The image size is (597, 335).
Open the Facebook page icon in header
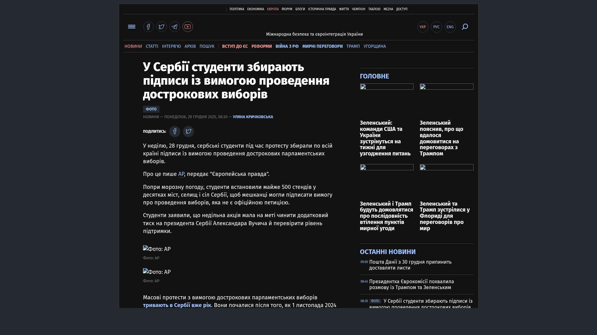(149, 27)
